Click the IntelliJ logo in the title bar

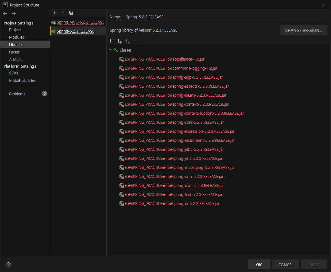click(x=5, y=5)
